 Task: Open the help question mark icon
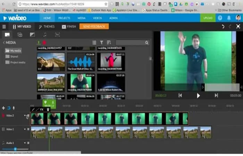220,18
